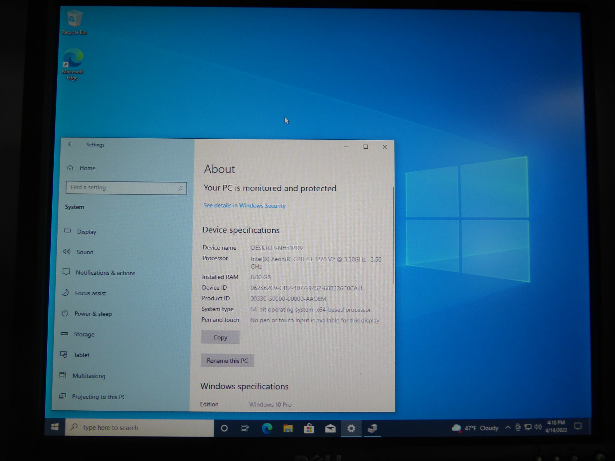Image resolution: width=615 pixels, height=461 pixels.
Task: Click the Copy button under device specifications
Action: (220, 337)
